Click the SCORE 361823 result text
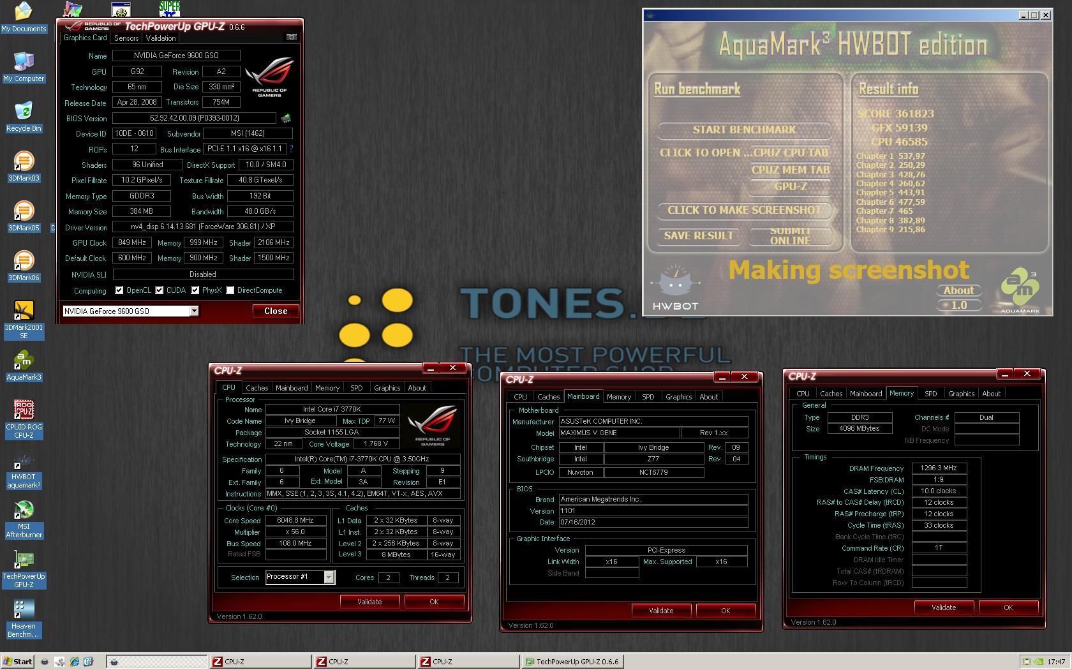 point(895,114)
